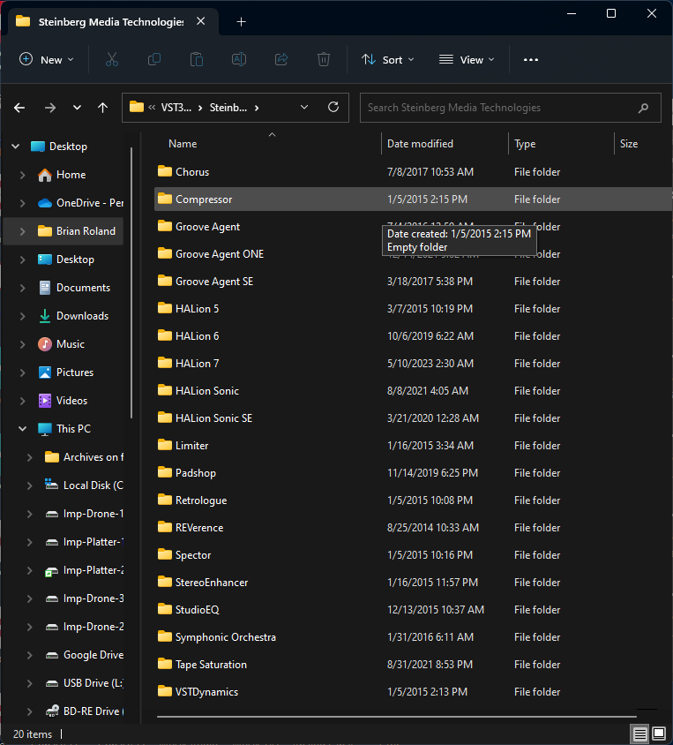Switch to large thumbnails view in status bar
Viewport: 673px width, 745px height.
659,734
